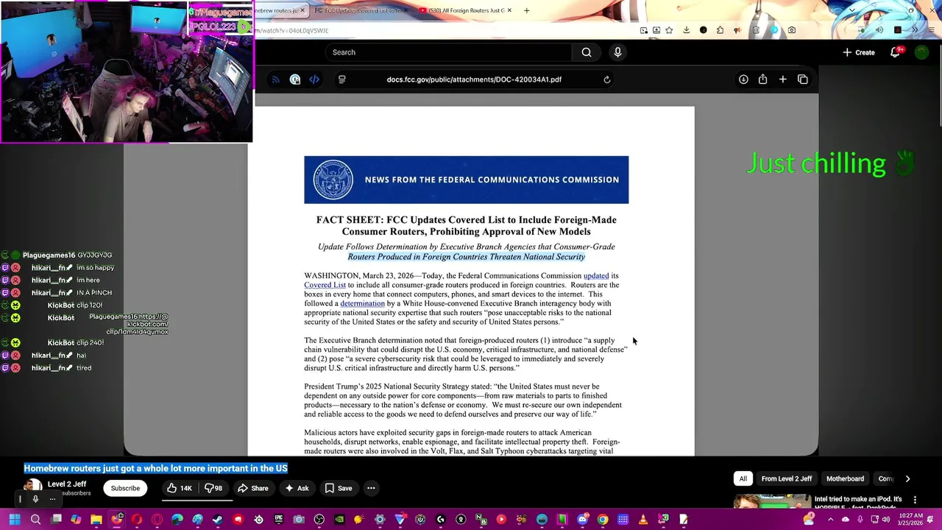Click hikari__fn chat message 'im so happy'
Screen dimensions: 942x530
(x=95, y=268)
